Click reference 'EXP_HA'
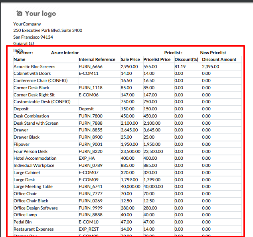The width and height of the screenshot is (253, 237). [87, 158]
